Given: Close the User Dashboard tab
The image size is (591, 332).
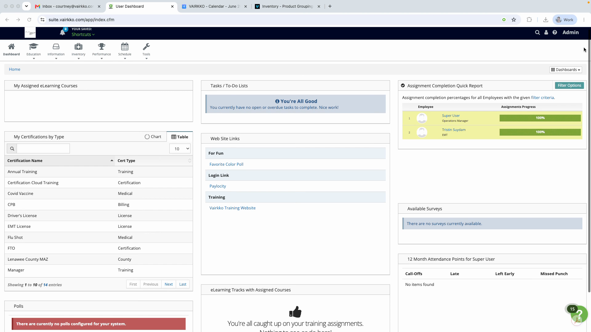Looking at the screenshot, I should point(172,6).
